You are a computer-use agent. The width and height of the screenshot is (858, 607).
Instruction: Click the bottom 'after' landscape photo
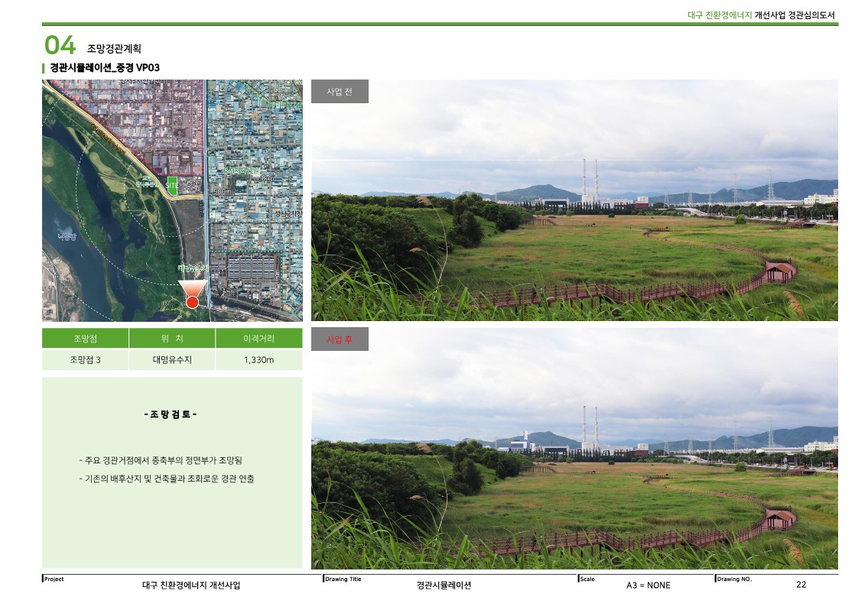point(574,449)
